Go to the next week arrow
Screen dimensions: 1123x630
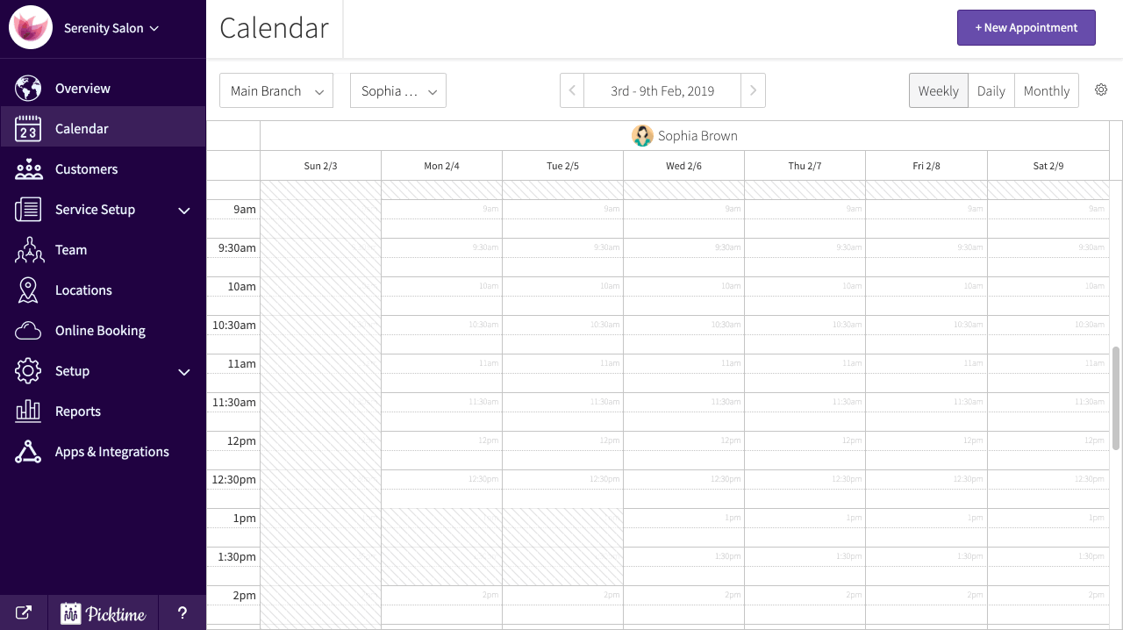click(x=753, y=90)
